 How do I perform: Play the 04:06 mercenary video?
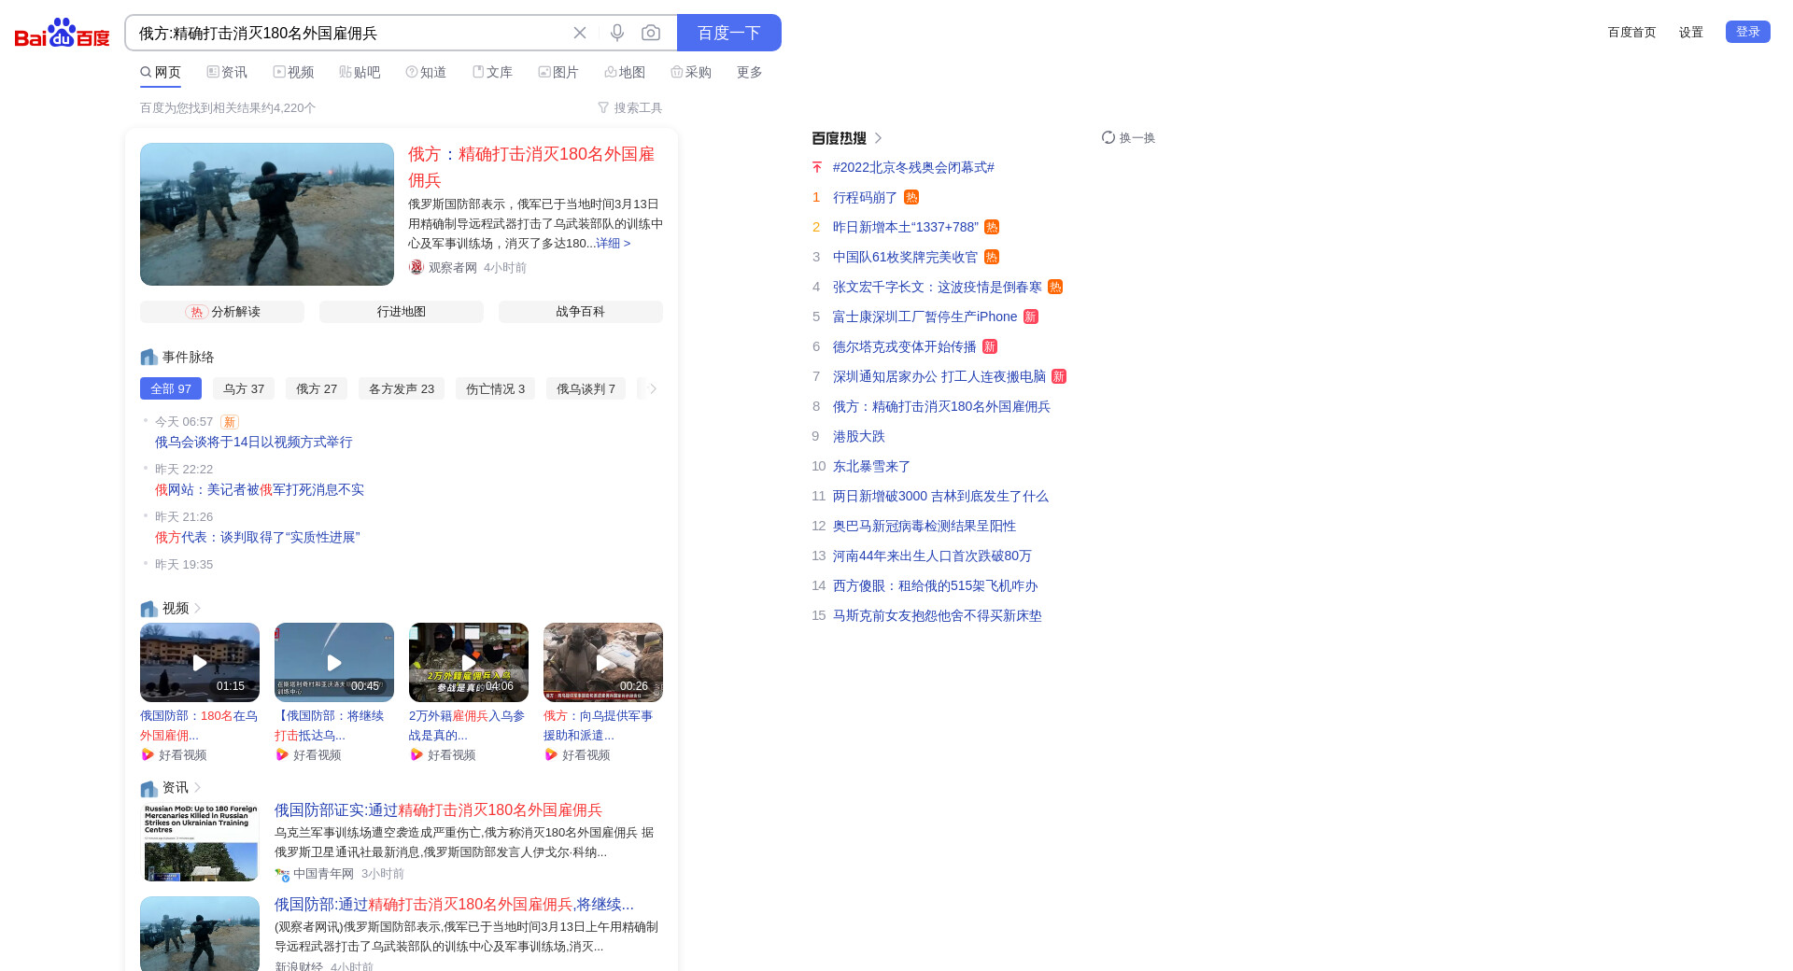pyautogui.click(x=469, y=662)
